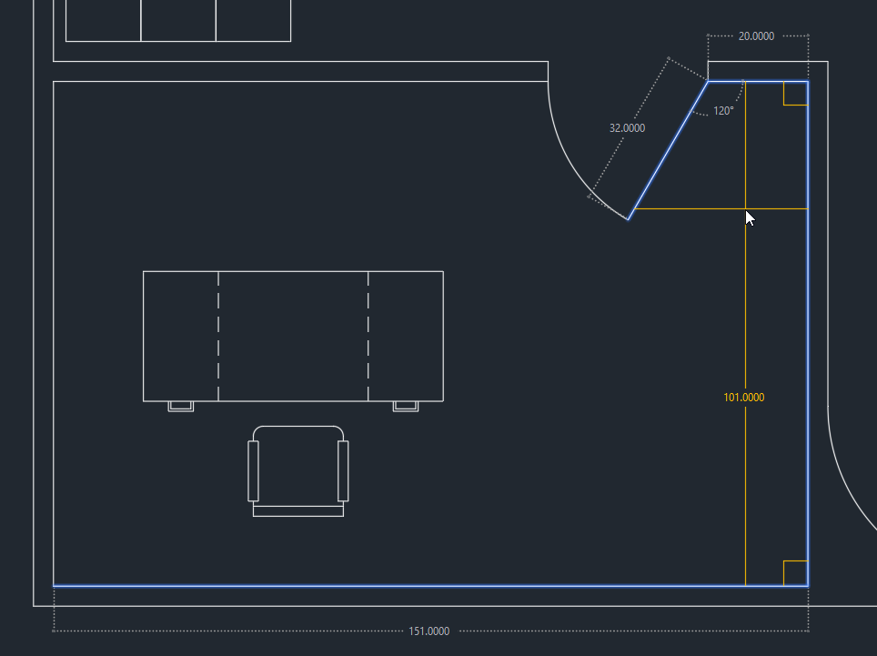
Task: Select the highlighted diagonal blue line segment
Action: pyautogui.click(x=668, y=150)
